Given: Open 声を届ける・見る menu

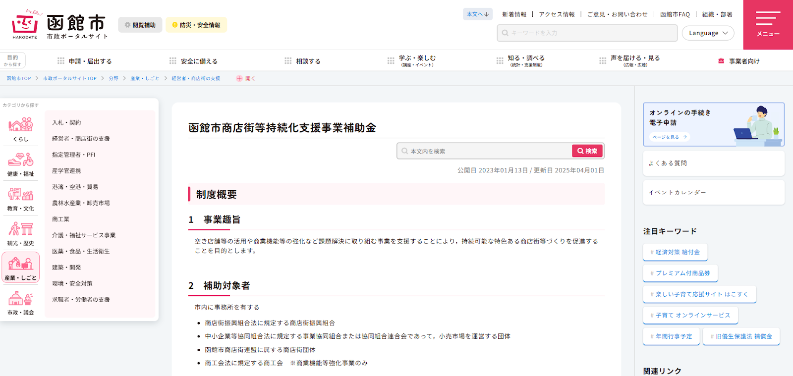Looking at the screenshot, I should point(629,61).
